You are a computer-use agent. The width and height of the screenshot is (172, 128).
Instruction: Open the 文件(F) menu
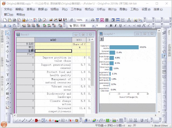[x=8, y=9]
